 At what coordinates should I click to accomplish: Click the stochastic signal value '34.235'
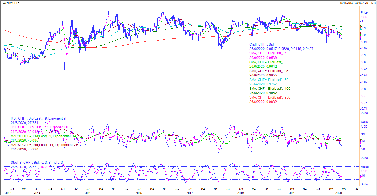click(x=45, y=167)
